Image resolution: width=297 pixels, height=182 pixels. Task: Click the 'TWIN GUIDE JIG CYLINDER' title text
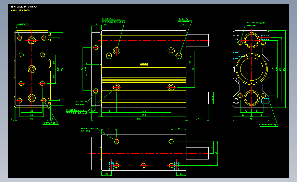pyautogui.click(x=24, y=6)
